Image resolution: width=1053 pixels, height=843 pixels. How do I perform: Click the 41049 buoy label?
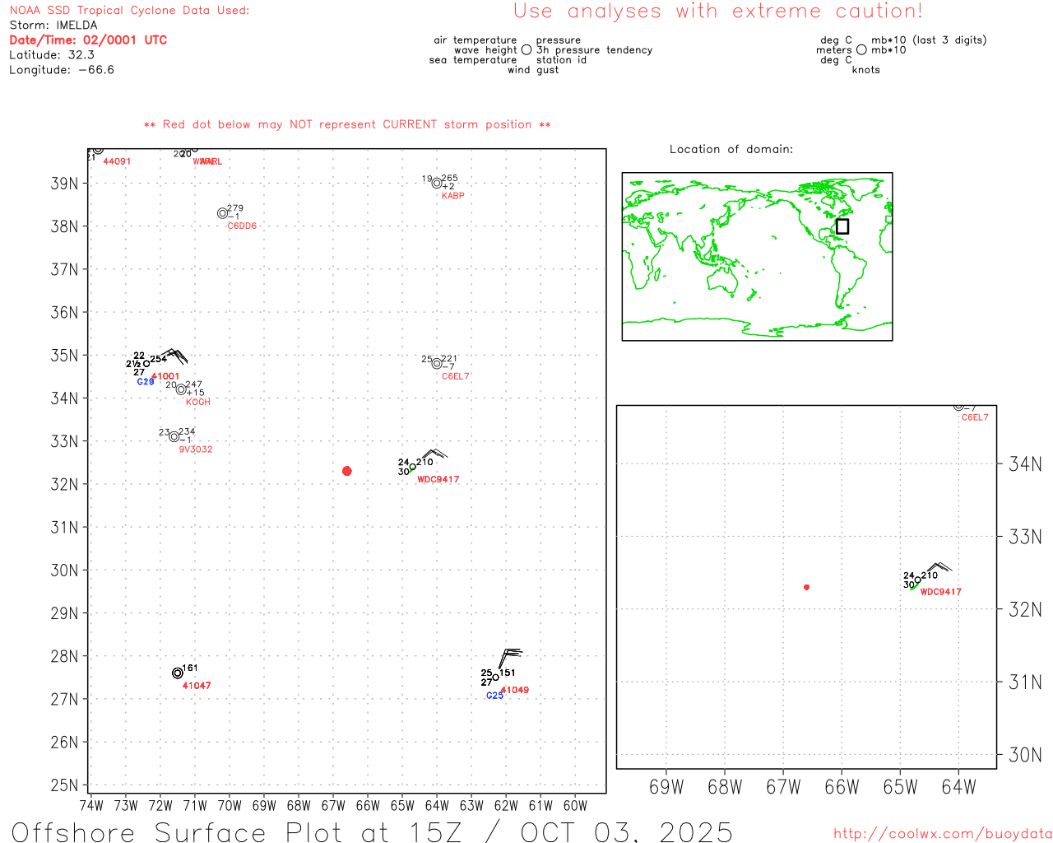pyautogui.click(x=515, y=690)
